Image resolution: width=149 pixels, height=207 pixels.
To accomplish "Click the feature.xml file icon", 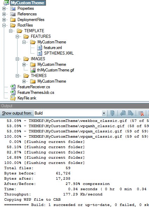I will (40, 48).
